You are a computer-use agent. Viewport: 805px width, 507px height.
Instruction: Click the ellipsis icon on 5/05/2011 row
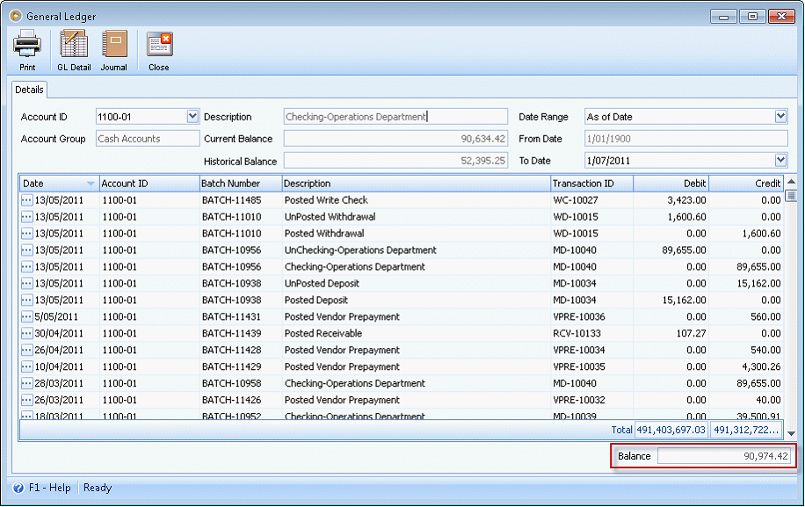pos(26,317)
